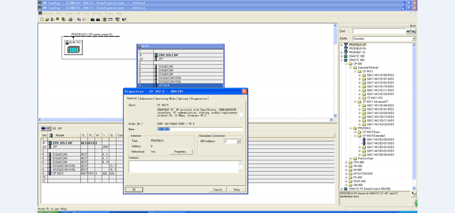Collapse the SIMATIC 400 tree node
This screenshot has width=455, height=213.
coord(341,60)
